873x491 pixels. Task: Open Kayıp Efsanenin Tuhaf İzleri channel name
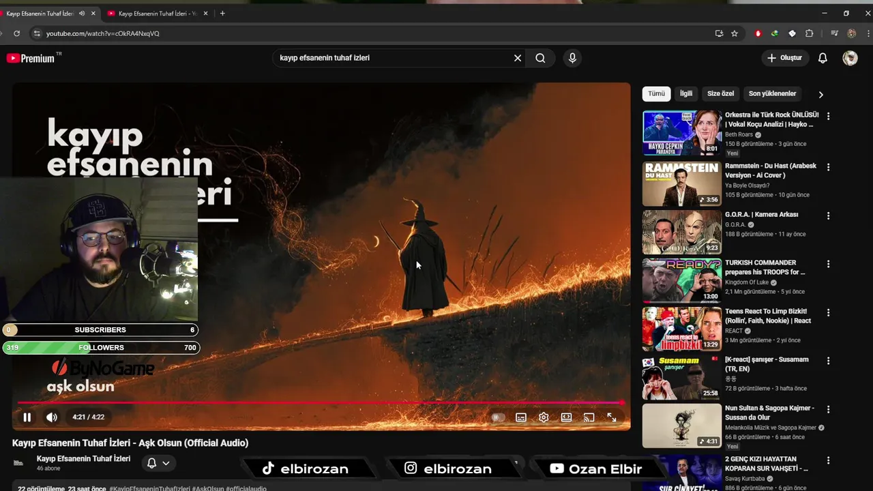click(83, 459)
